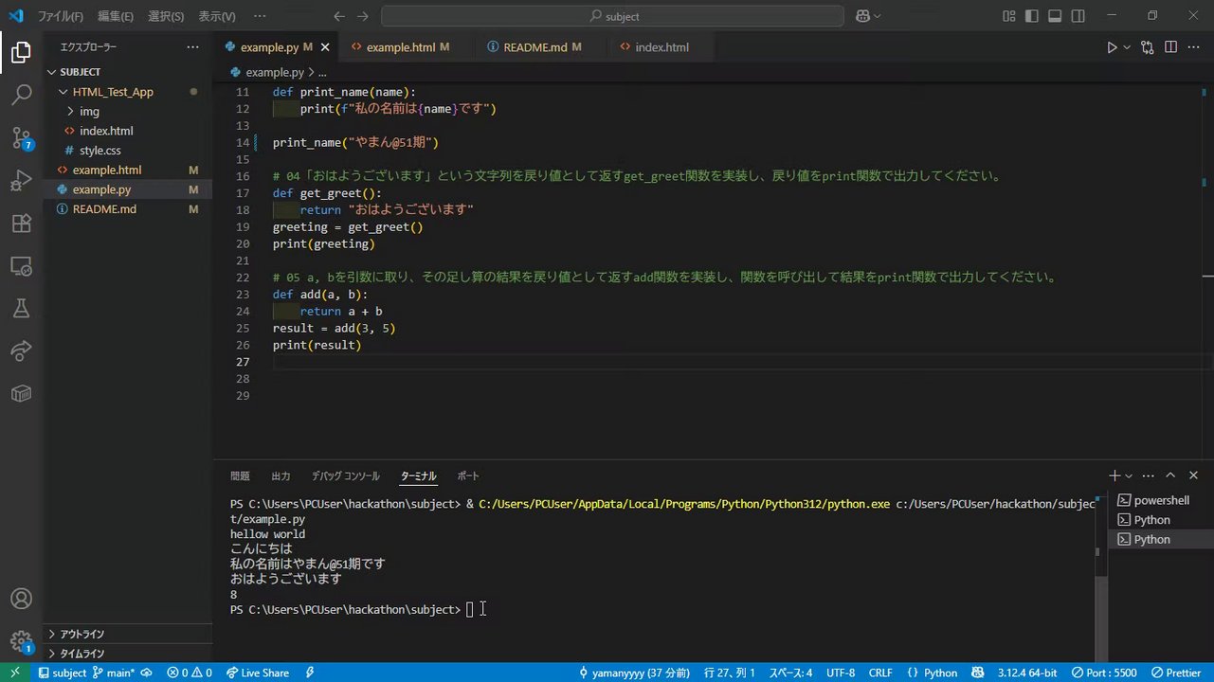Close the terminal panel
Viewport: 1214px width, 682px height.
pos(1193,476)
